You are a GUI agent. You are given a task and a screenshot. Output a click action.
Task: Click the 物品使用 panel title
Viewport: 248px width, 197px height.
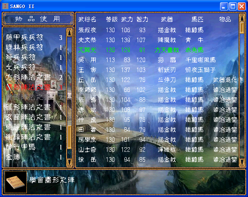point(38,19)
